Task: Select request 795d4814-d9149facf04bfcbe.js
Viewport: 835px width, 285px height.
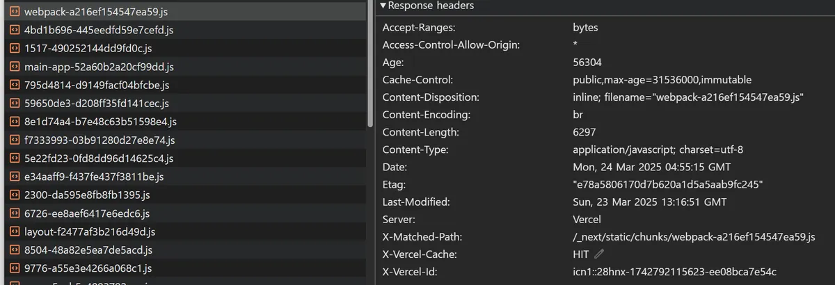Action: 96,85
